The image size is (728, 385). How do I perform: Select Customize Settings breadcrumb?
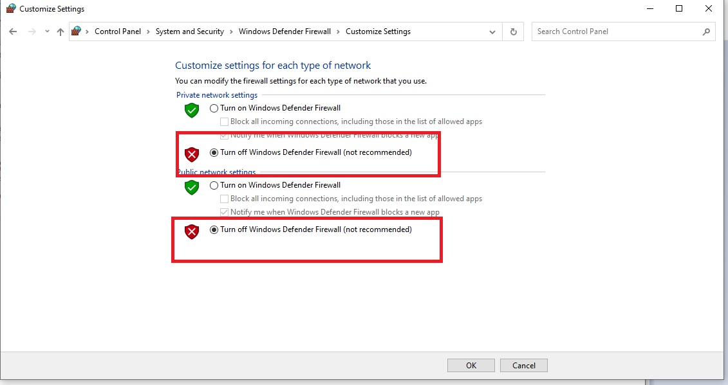(x=378, y=31)
